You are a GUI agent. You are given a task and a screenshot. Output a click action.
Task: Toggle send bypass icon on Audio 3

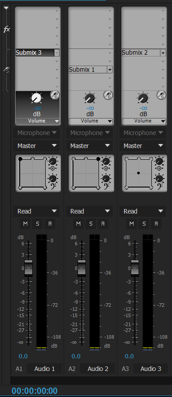coord(161,95)
